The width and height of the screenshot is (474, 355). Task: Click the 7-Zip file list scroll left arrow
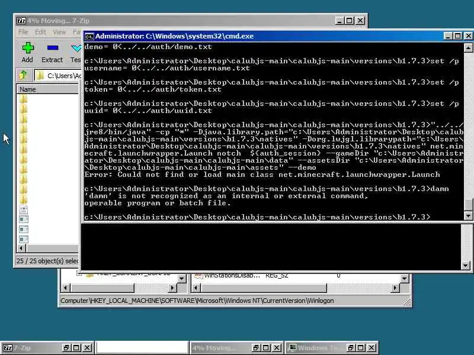tap(21, 248)
